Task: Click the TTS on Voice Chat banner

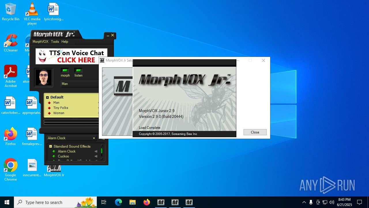Action: click(x=71, y=56)
